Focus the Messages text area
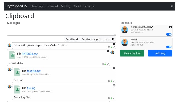Image resolution: width=181 pixels, height=104 pixels. [62, 30]
